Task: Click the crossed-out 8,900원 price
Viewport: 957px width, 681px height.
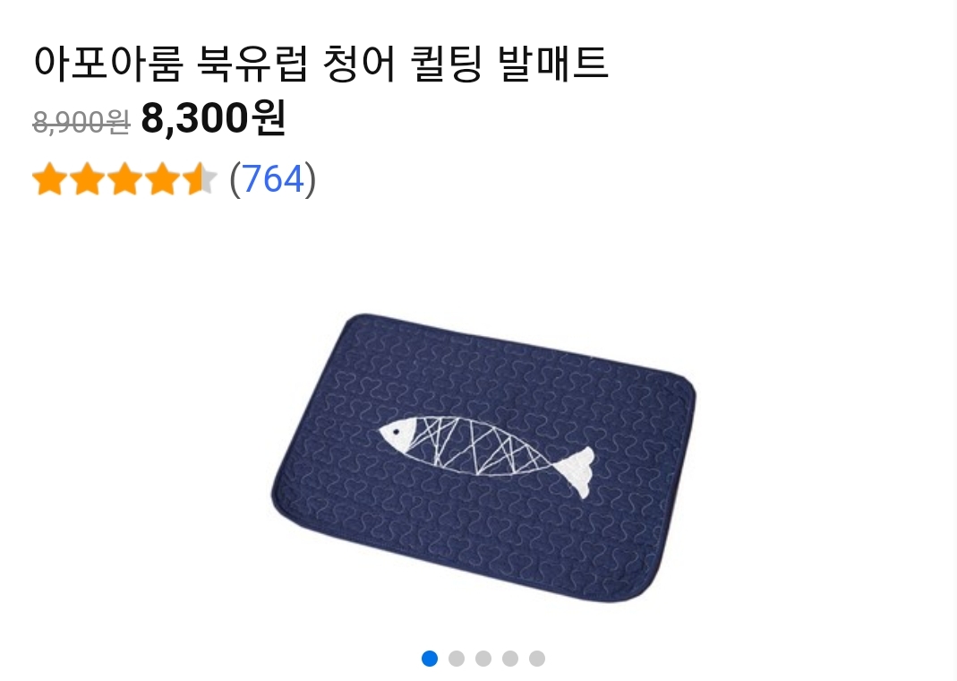Action: pyautogui.click(x=81, y=122)
